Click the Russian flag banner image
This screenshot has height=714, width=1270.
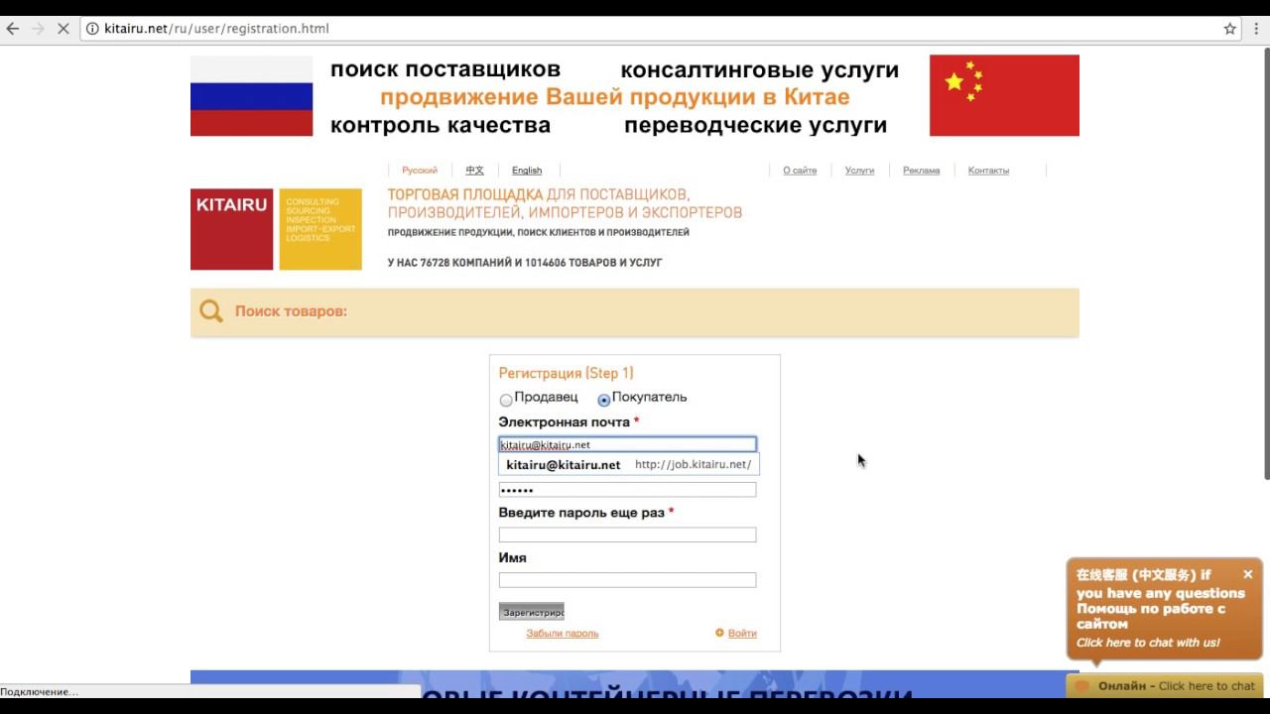click(251, 95)
